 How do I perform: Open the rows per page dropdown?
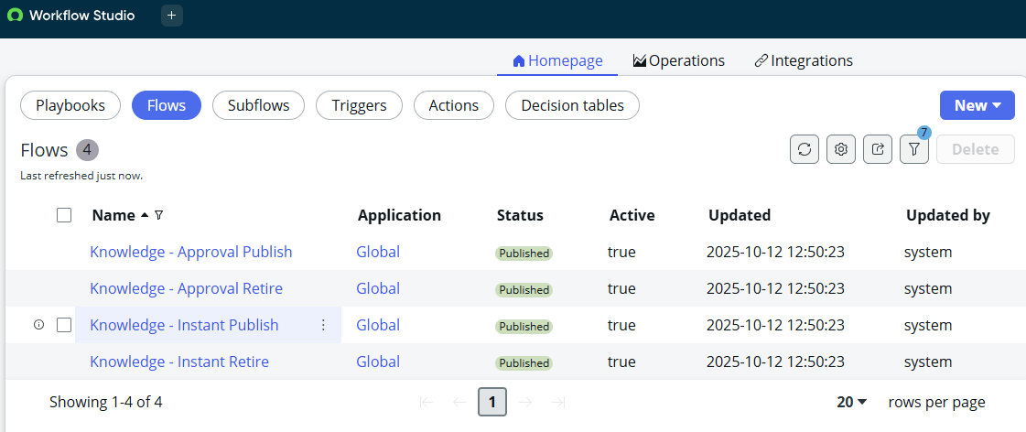[852, 402]
